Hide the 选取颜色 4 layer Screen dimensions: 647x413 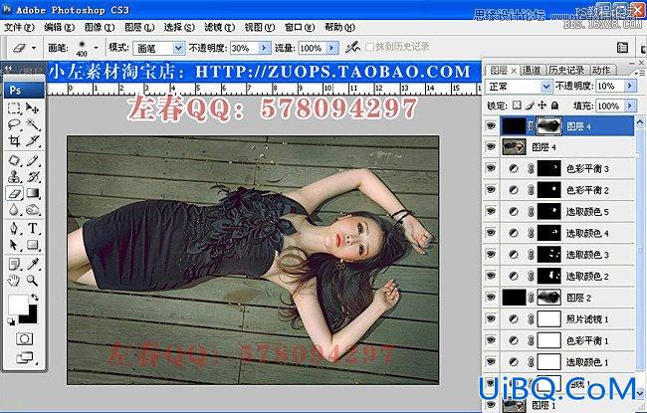pyautogui.click(x=491, y=233)
